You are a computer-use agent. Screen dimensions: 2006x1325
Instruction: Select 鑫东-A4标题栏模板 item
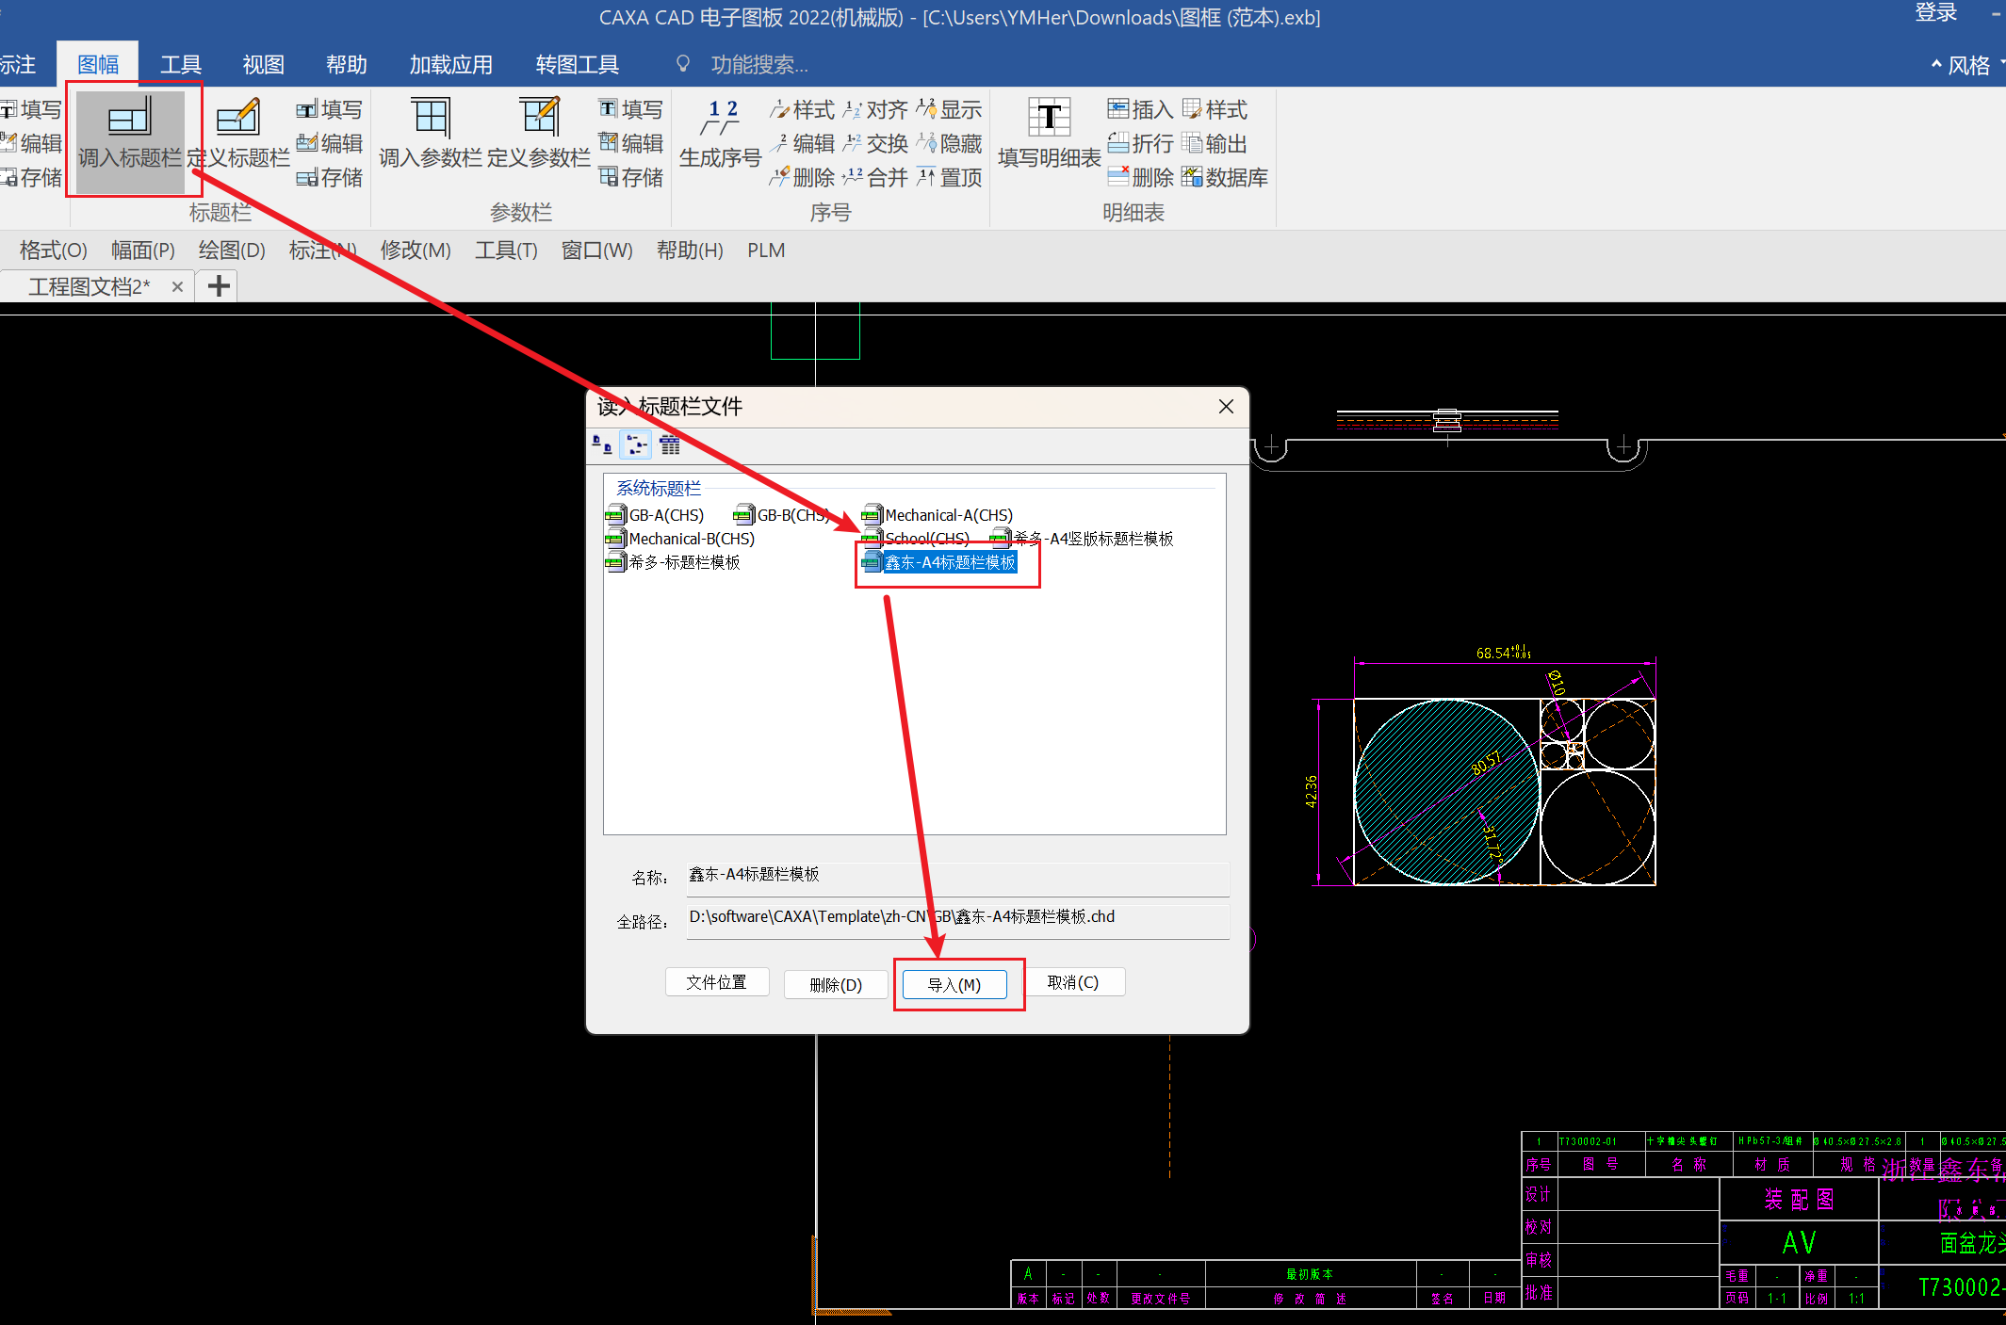point(939,562)
